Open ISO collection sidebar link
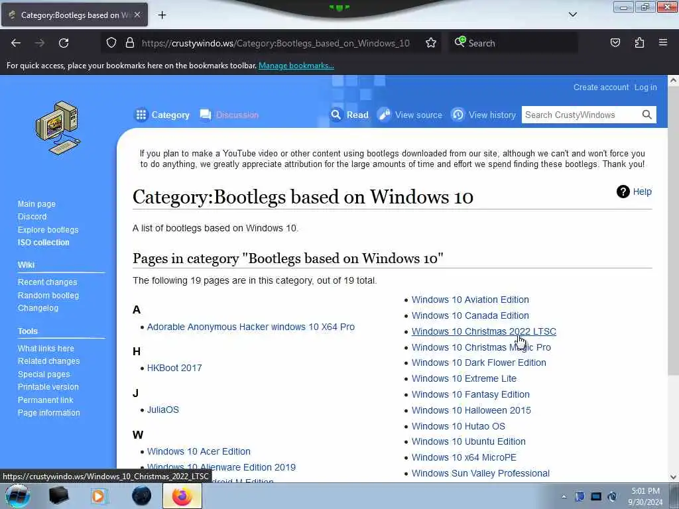 tap(43, 243)
